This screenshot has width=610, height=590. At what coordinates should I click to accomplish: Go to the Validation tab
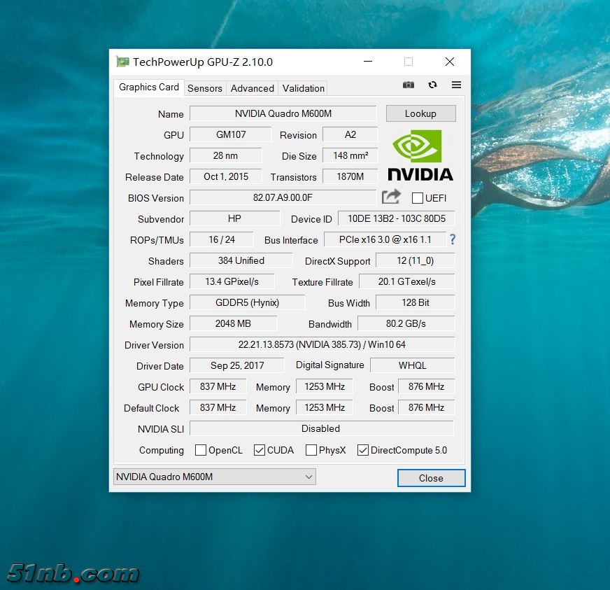tap(303, 88)
